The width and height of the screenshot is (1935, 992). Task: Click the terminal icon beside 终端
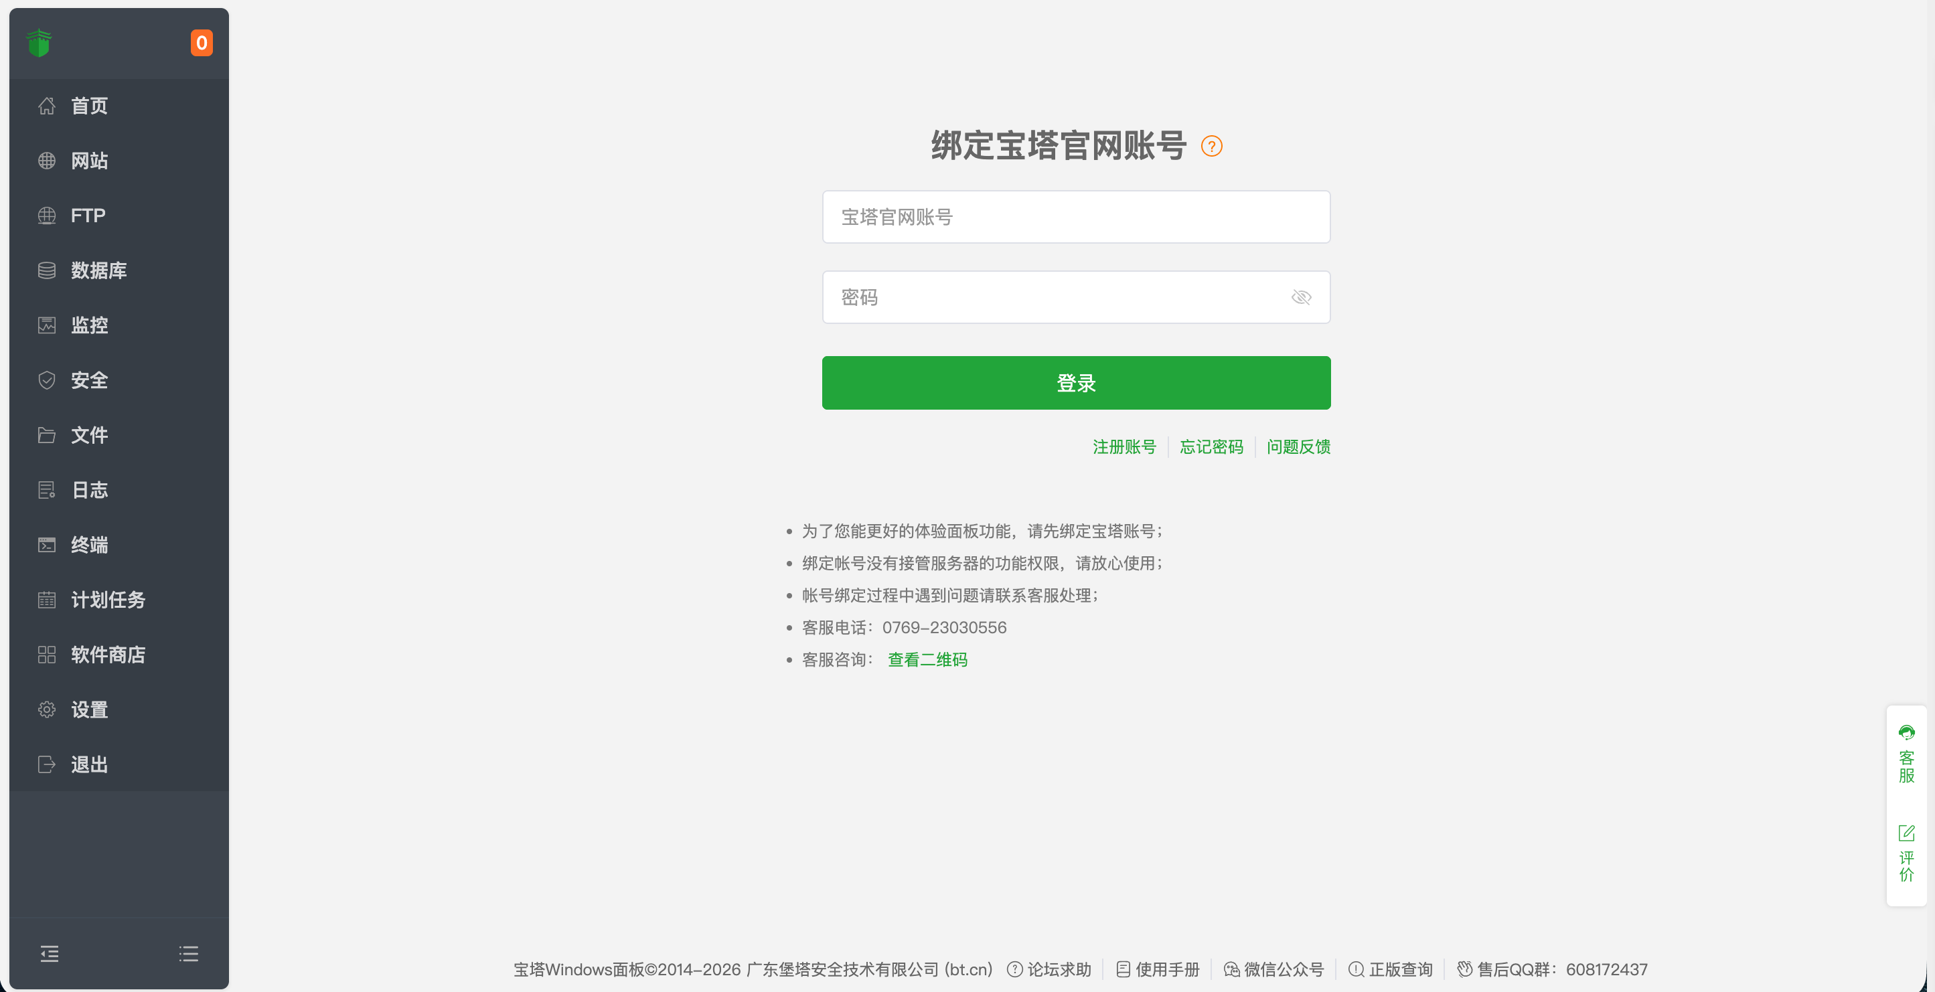(47, 544)
